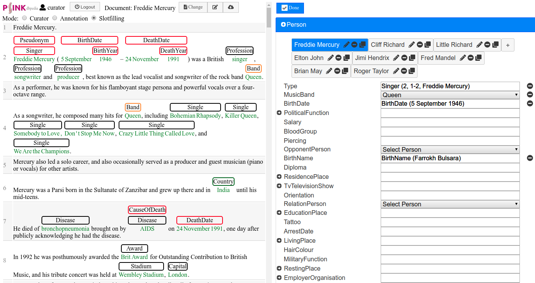
Task: Clear the BirthDate slot with minus icon
Action: tap(530, 103)
